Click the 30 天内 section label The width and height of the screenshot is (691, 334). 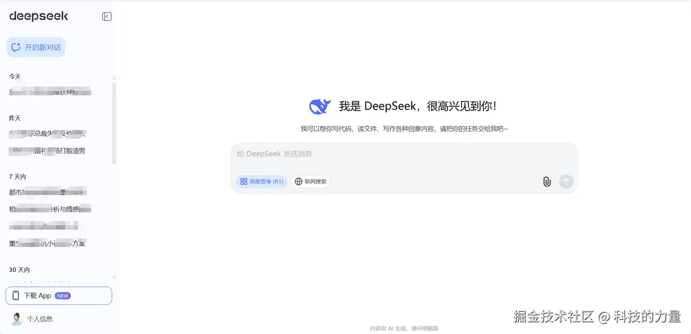(x=19, y=270)
